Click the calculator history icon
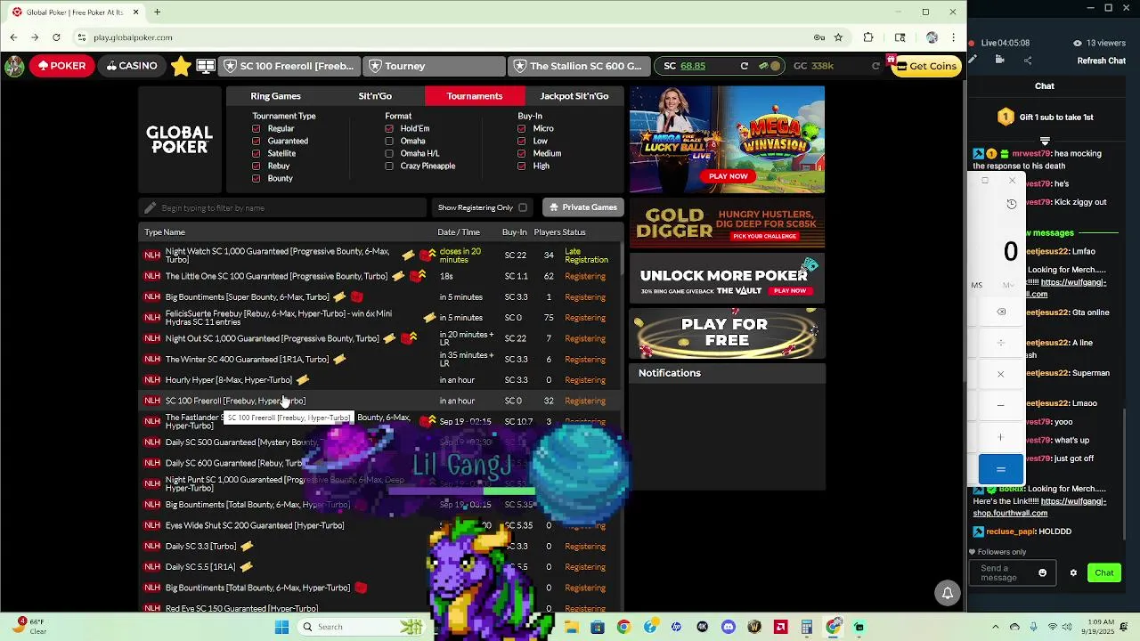 (x=1012, y=204)
